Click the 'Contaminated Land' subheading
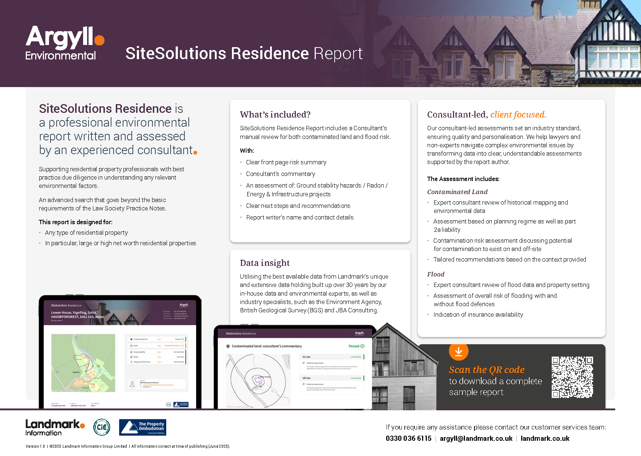 pos(457,192)
